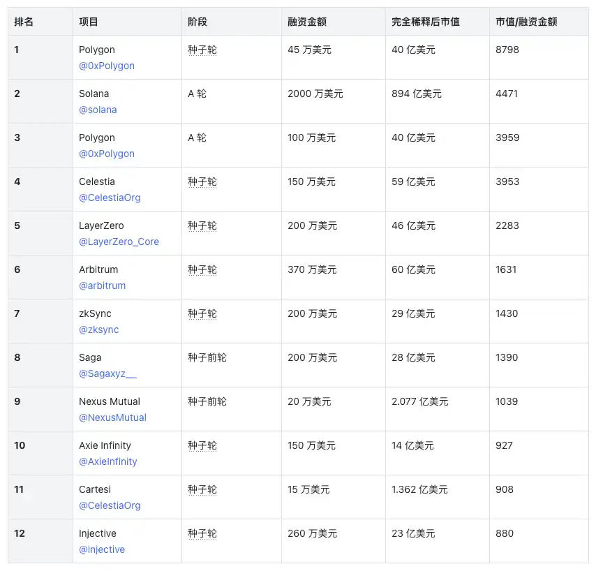Visit the @LayerZero_Core handle link
This screenshot has height=571, width=596.
119,242
